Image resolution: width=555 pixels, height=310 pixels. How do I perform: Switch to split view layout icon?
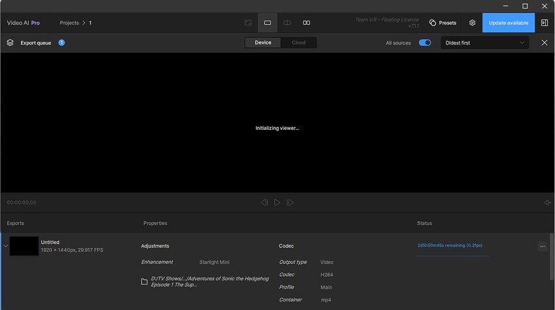(287, 23)
